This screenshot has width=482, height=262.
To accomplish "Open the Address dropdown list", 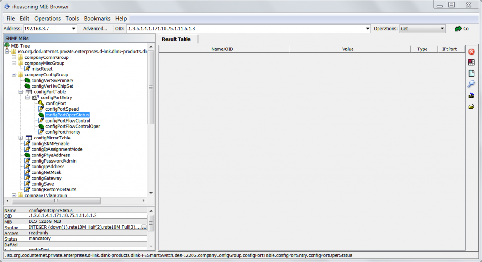I will coord(74,29).
